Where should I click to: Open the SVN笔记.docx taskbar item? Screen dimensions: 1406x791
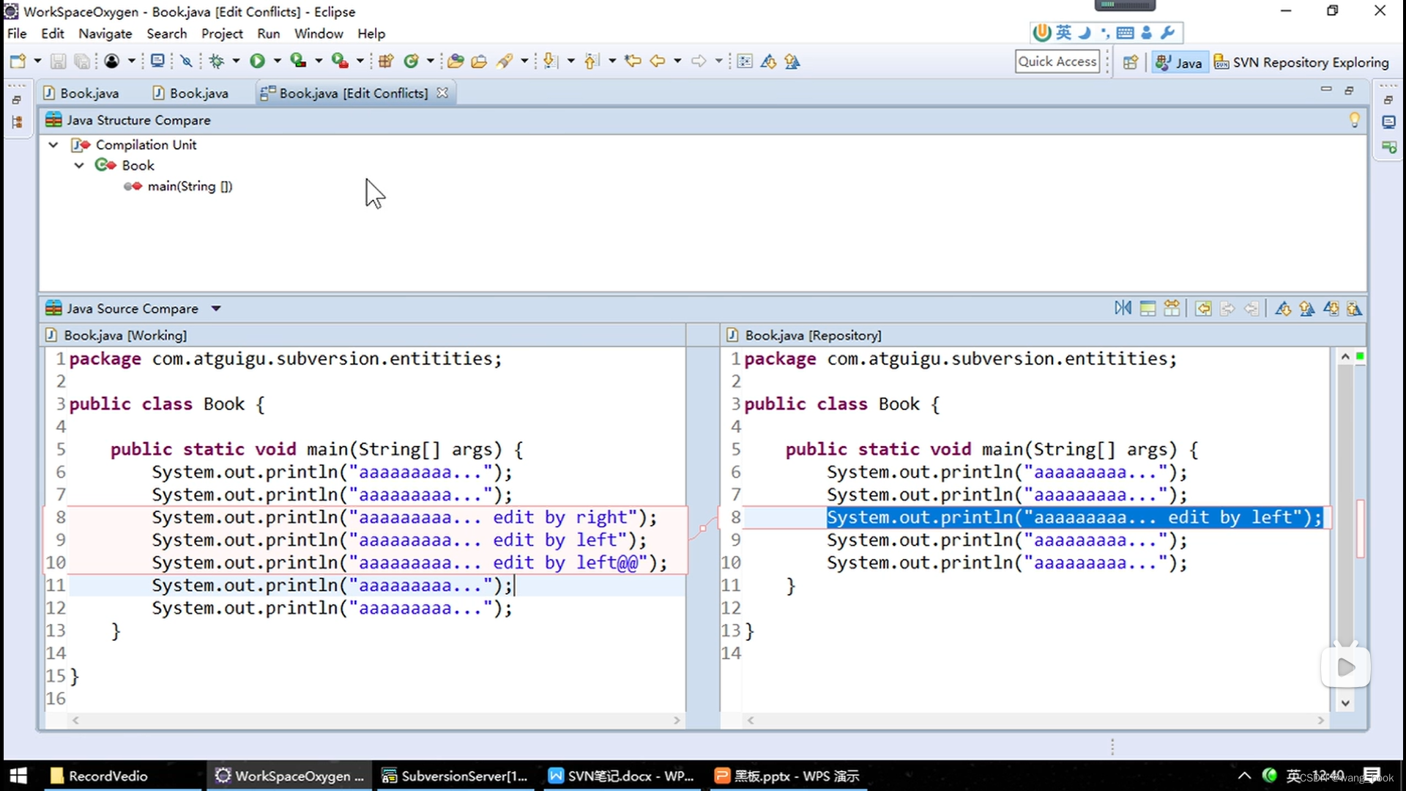[x=622, y=776]
